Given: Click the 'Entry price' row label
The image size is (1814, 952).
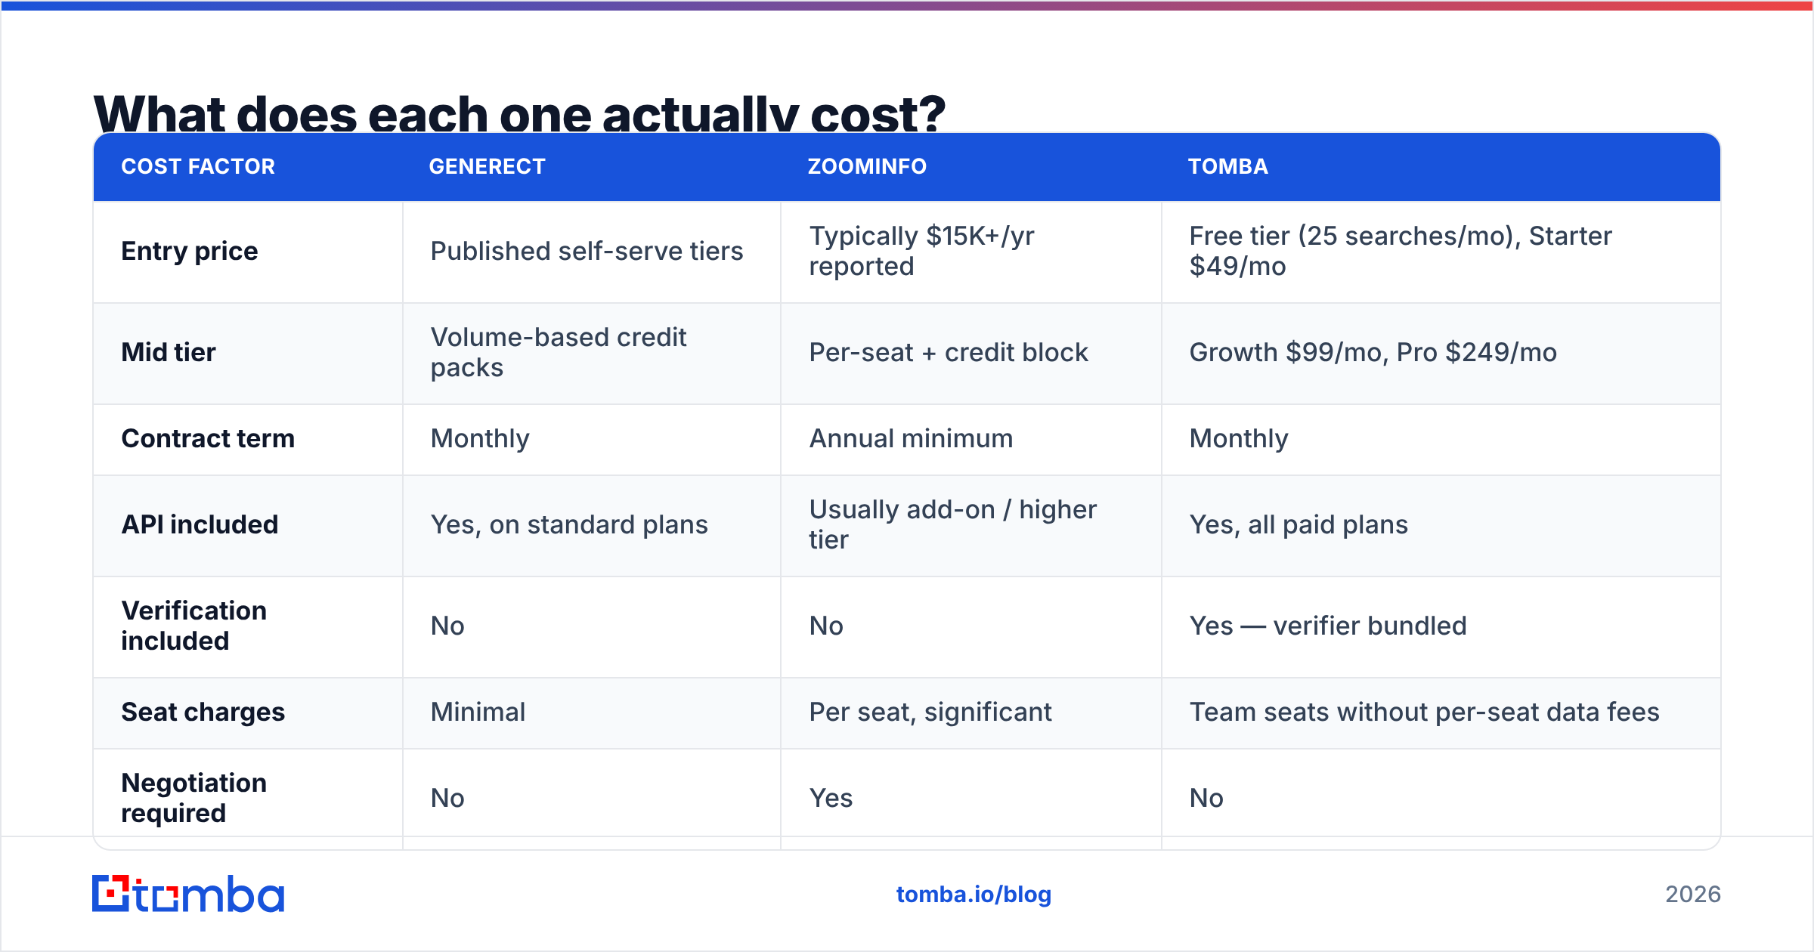Looking at the screenshot, I should coord(190,251).
